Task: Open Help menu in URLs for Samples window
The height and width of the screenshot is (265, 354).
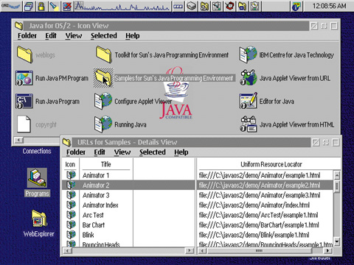Action: [181, 152]
